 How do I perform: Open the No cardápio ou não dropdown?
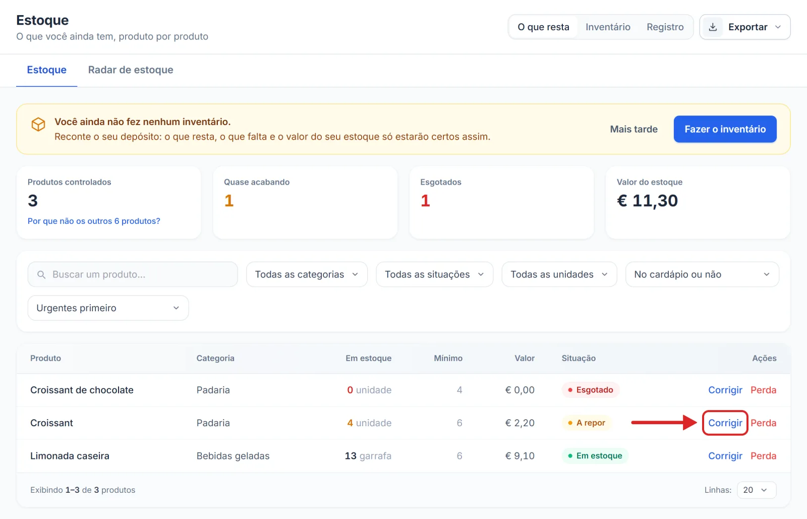[702, 274]
